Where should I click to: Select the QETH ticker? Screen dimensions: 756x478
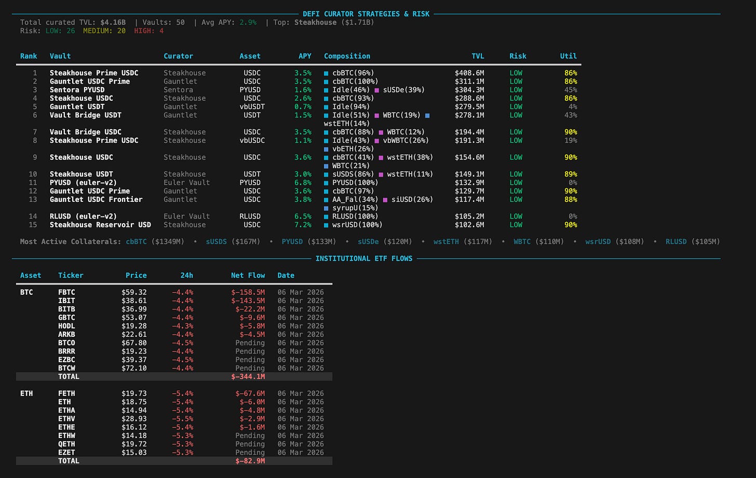point(66,444)
